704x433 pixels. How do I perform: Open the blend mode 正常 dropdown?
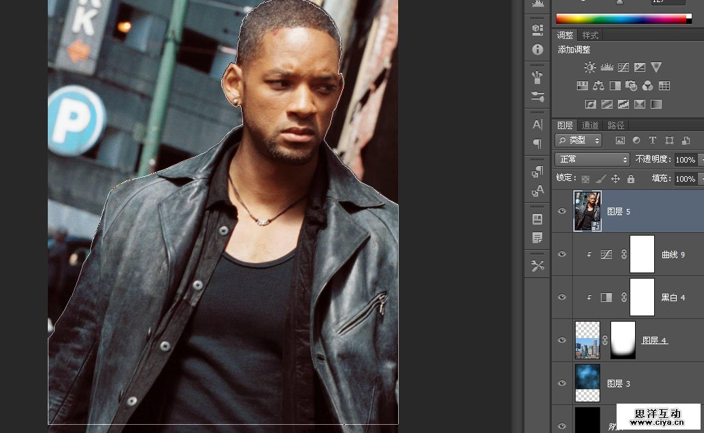click(592, 159)
